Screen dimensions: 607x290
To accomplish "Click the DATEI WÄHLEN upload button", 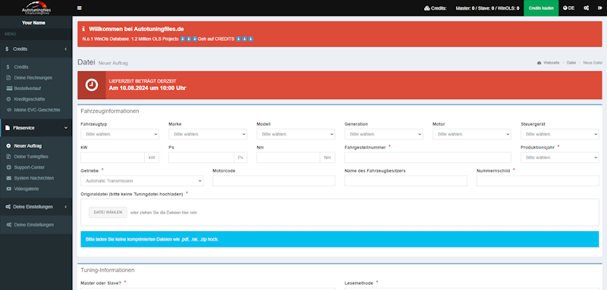I will click(108, 212).
